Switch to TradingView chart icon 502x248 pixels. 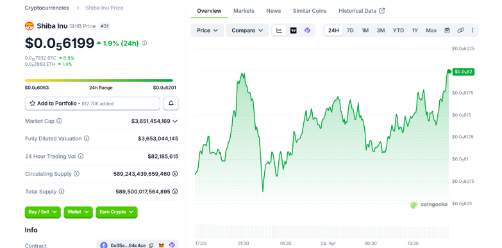pos(293,30)
